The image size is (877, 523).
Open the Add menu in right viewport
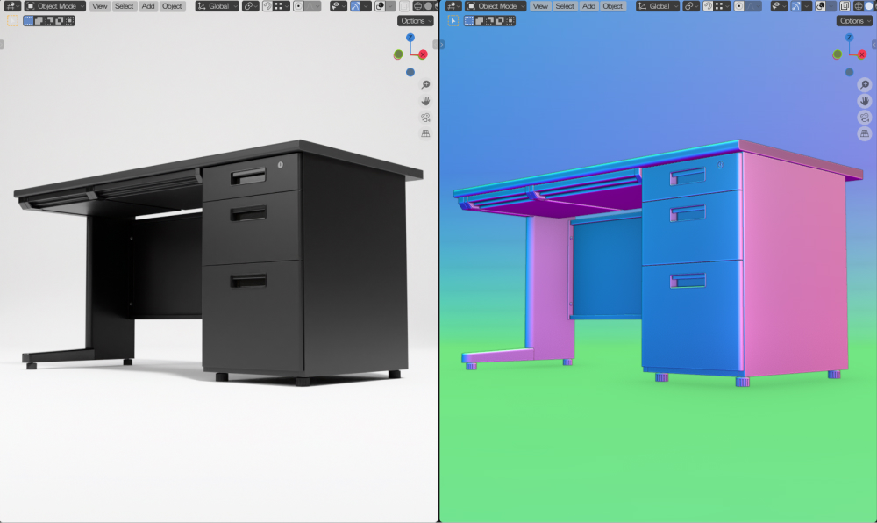pyautogui.click(x=588, y=6)
